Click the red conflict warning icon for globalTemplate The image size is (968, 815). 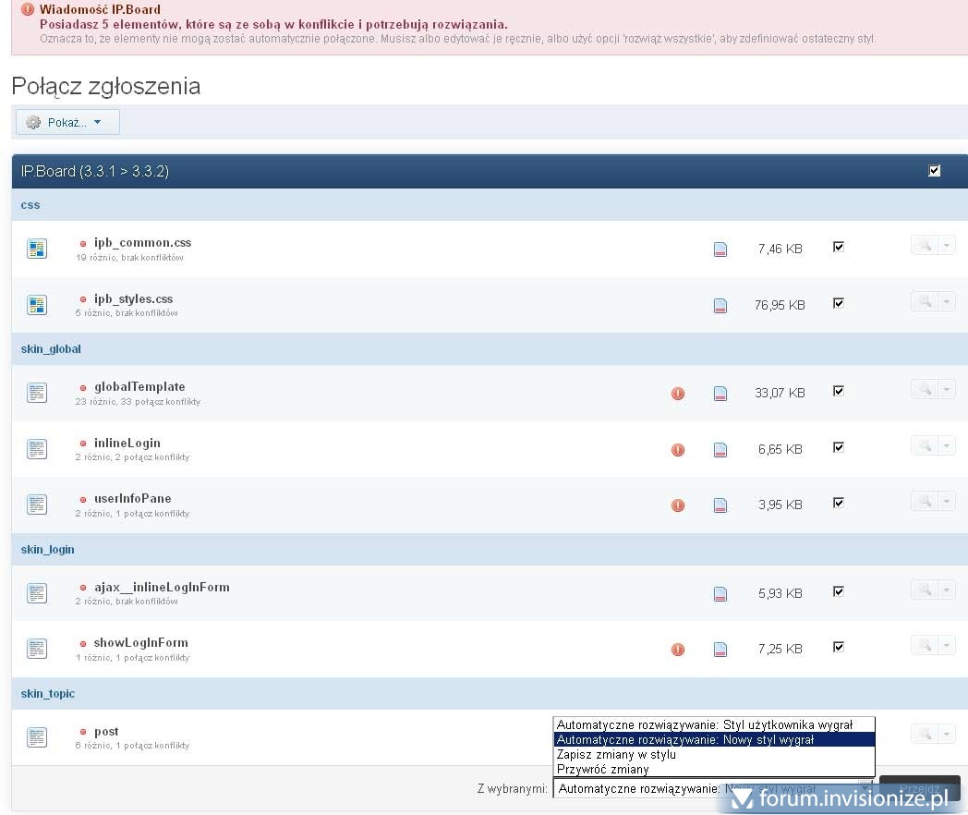[678, 394]
